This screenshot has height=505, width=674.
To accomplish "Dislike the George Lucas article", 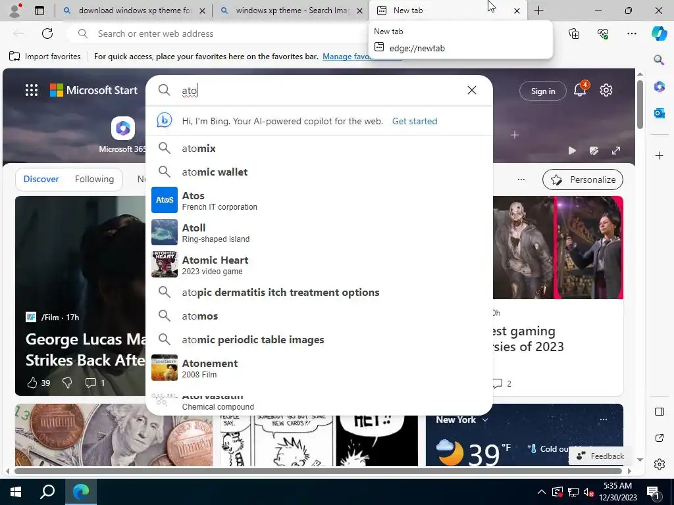I will 67,383.
